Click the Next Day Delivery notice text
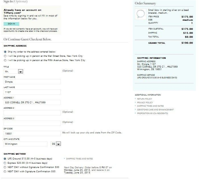 (x=88, y=170)
